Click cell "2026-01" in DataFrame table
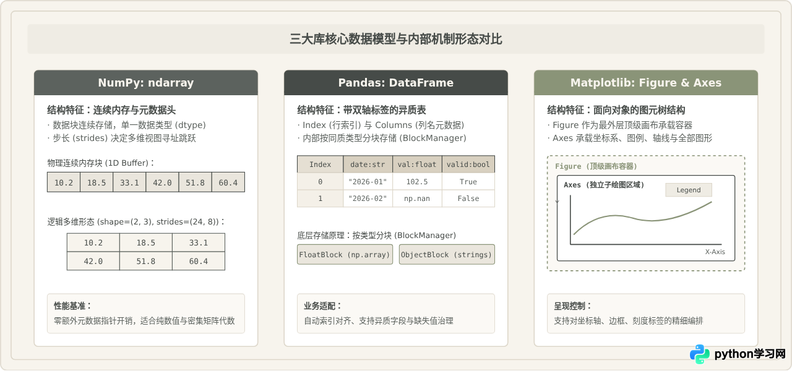Screen dimensions: 792x371 [x=368, y=182]
